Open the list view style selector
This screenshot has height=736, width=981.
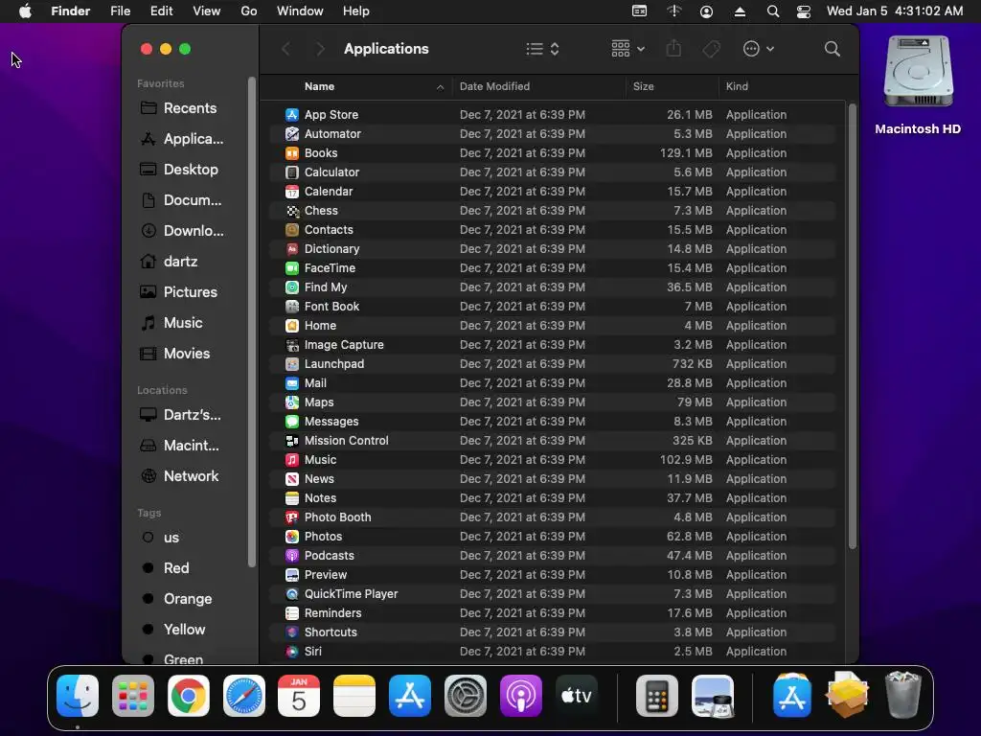542,49
